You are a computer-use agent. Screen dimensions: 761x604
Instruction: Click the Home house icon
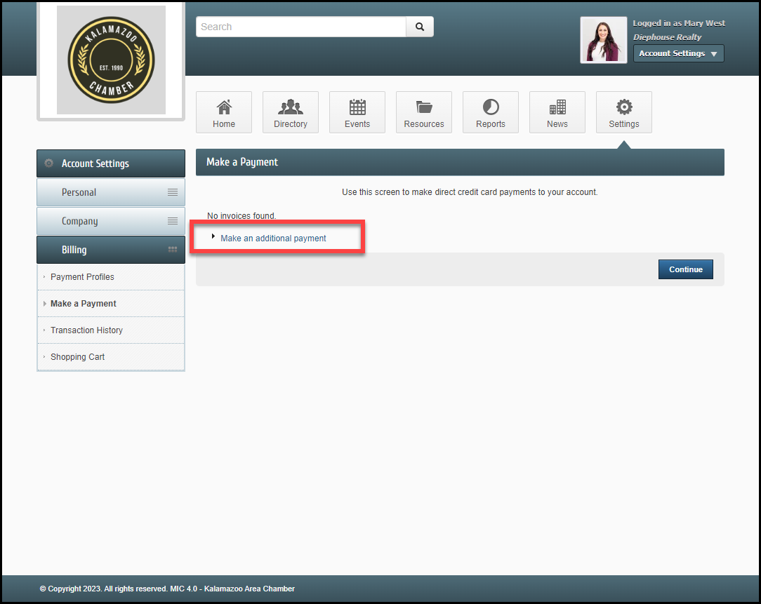coord(224,107)
